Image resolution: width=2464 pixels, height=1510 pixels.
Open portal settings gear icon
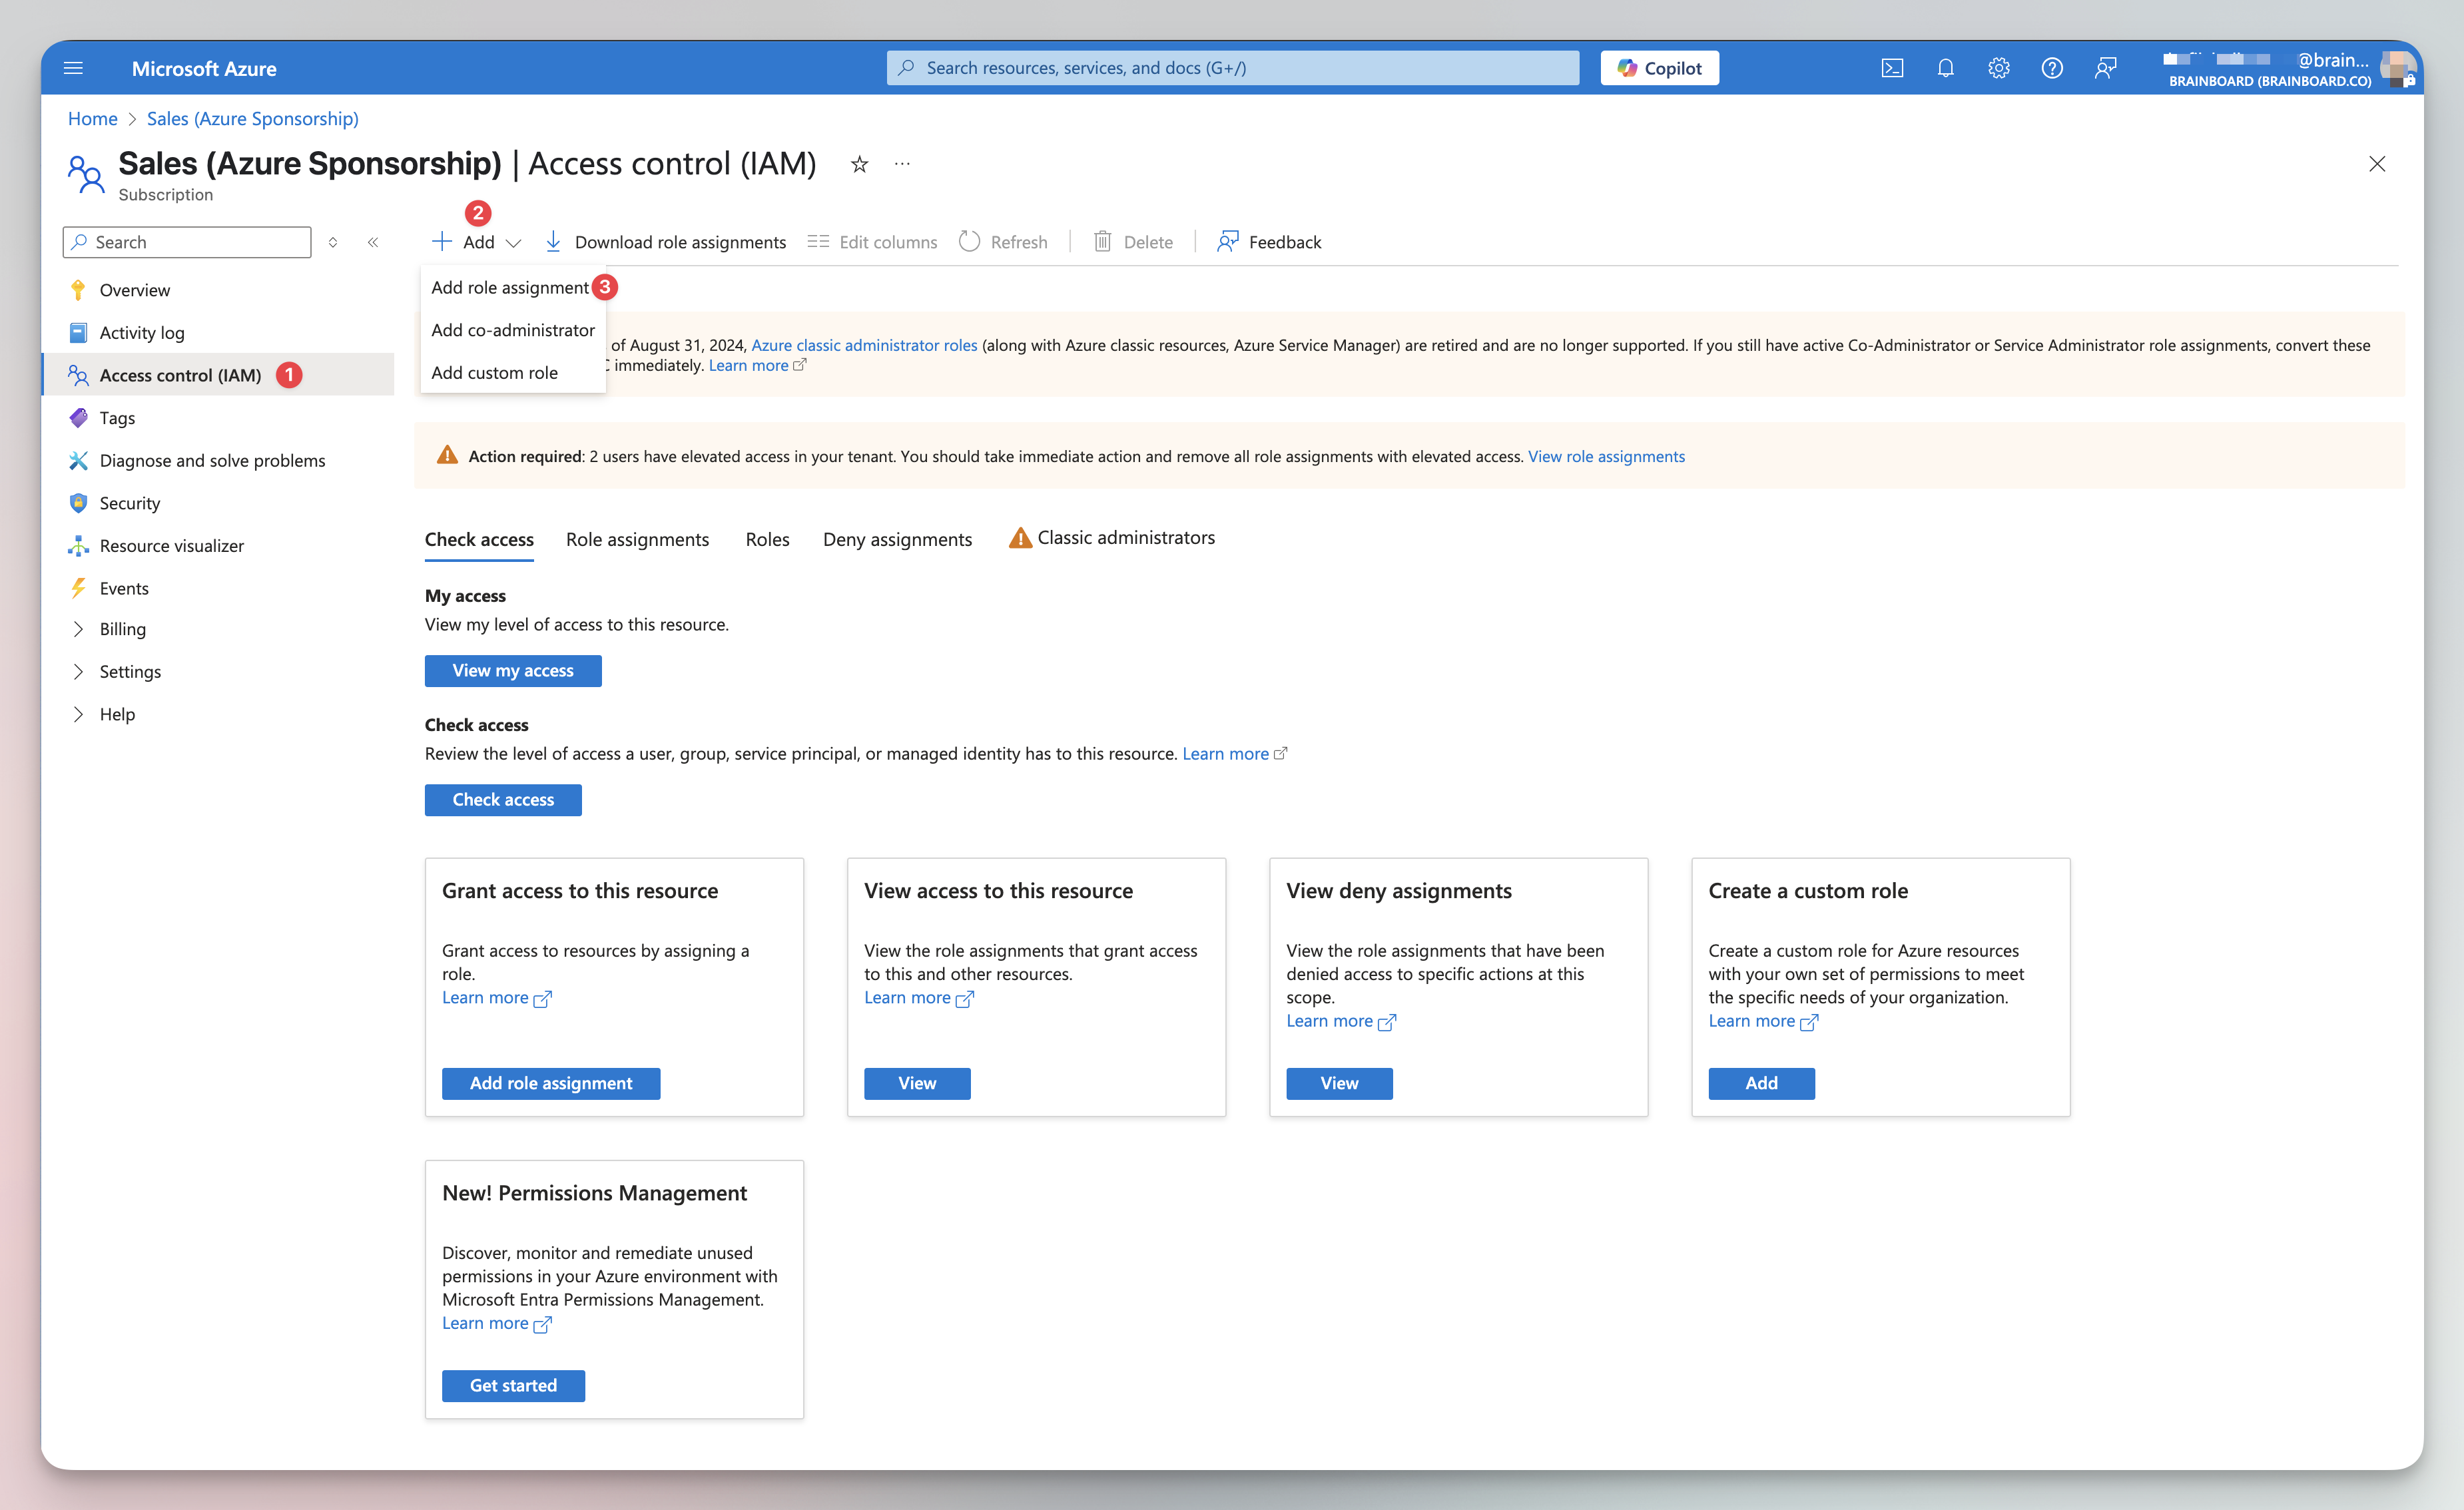(1998, 68)
